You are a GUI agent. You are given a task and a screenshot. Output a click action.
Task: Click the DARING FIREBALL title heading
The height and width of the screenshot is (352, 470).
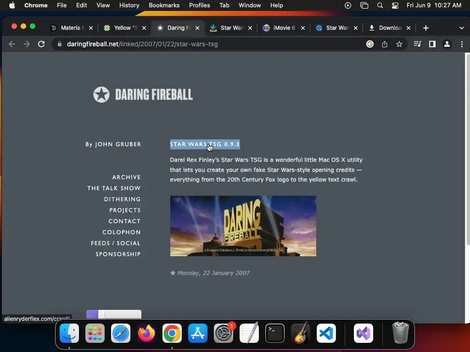click(x=154, y=94)
